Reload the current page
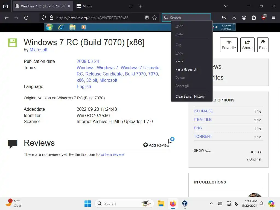 26,18
